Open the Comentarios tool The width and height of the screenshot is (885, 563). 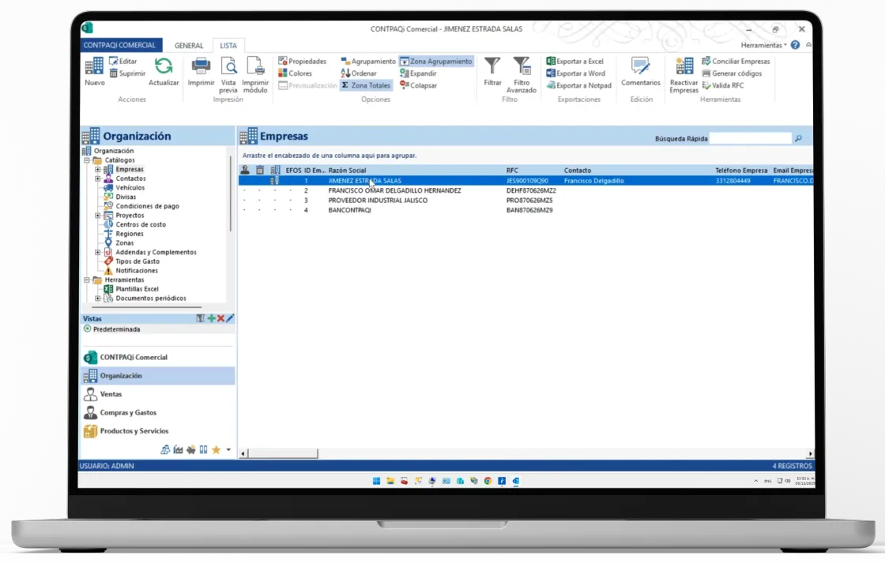click(x=641, y=72)
